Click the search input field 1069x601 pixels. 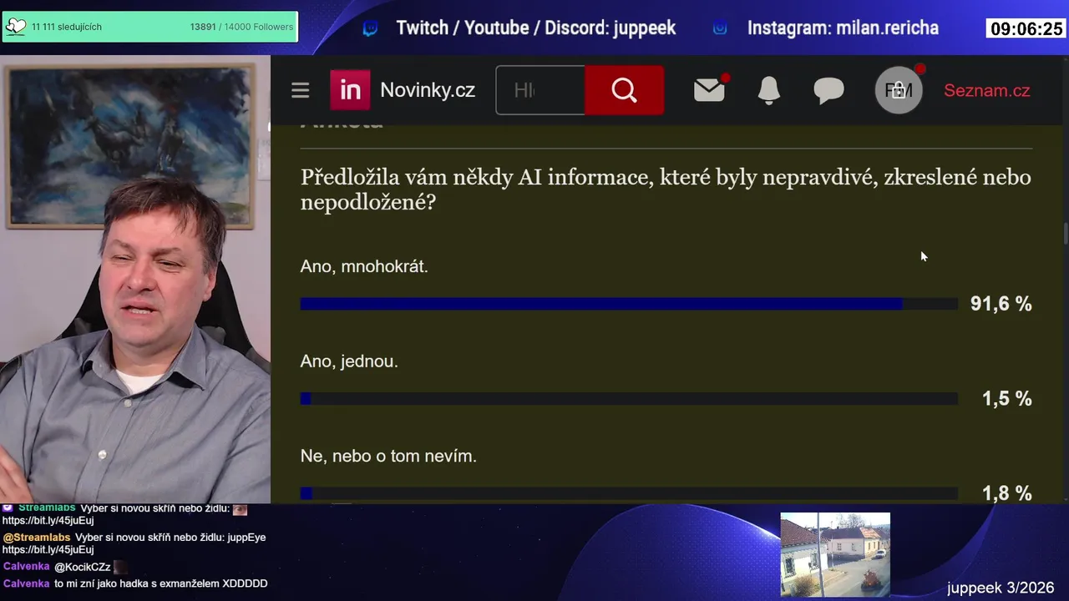[x=540, y=90]
